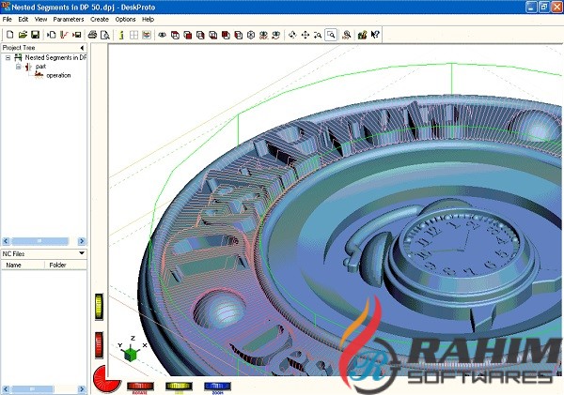
Task: Click the first cube view icon after the eye
Action: (x=175, y=35)
